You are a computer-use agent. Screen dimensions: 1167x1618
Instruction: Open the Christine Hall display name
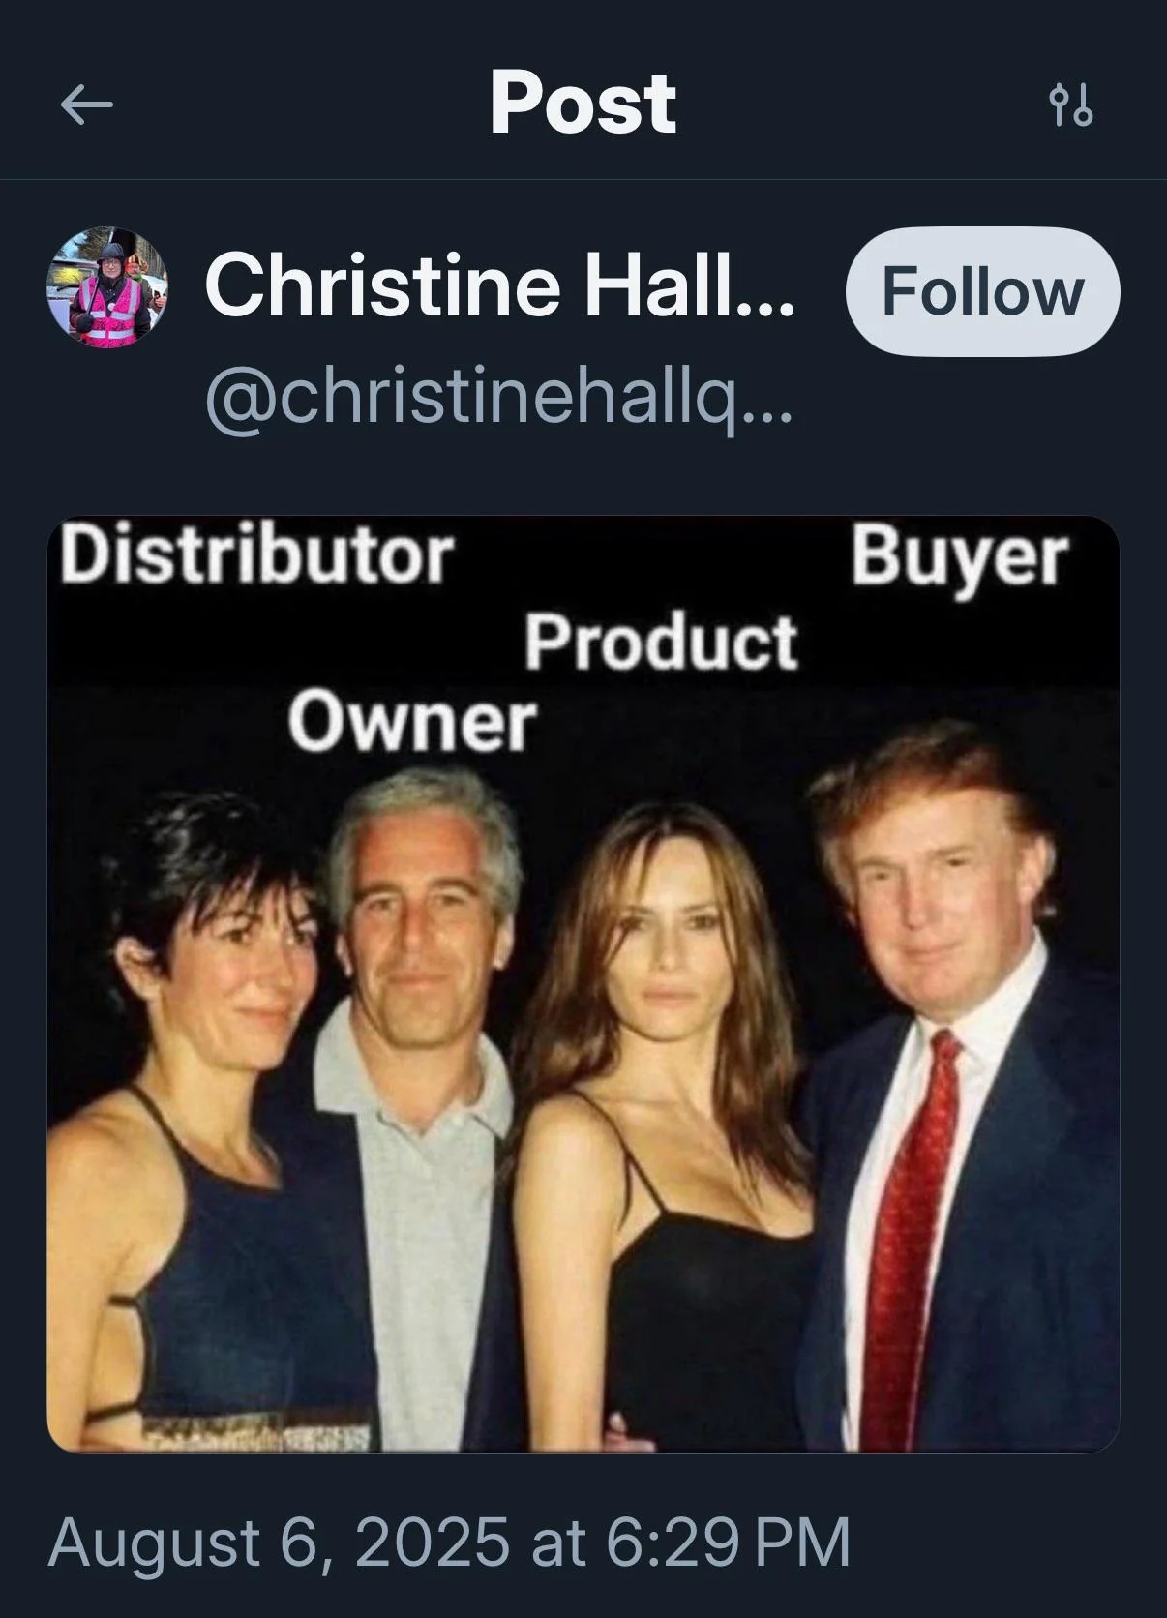[499, 285]
